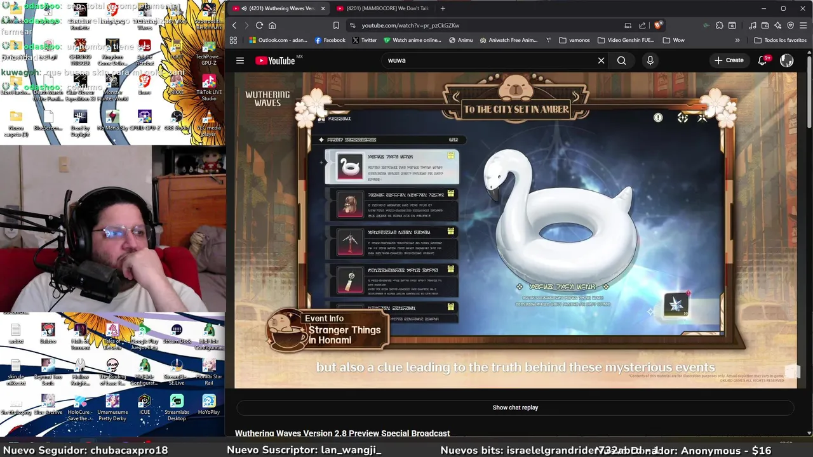
Task: Open the YouTube hamburger guide menu
Action: point(240,60)
